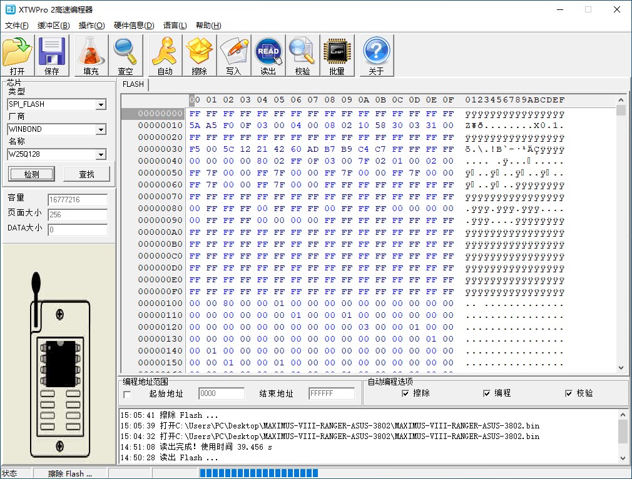Open the 缓冲区(B) menu
Image resolution: width=632 pixels, height=479 pixels.
click(53, 26)
